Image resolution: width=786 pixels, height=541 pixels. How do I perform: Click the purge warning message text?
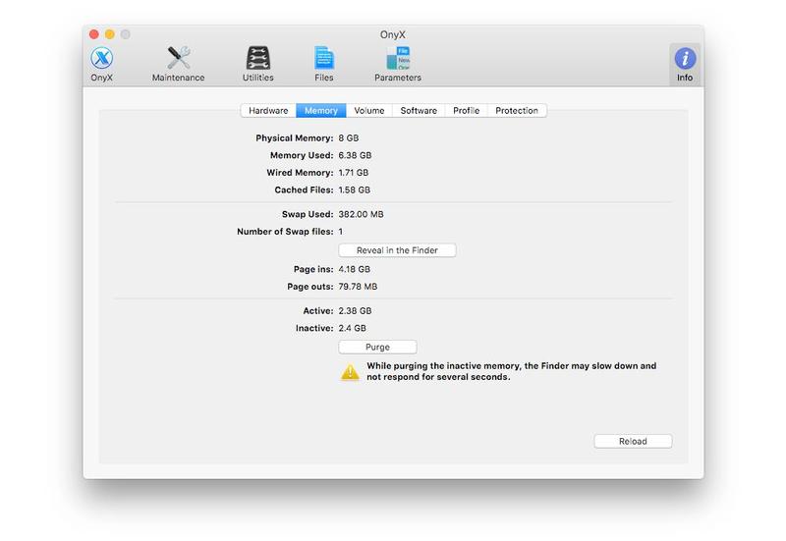(x=511, y=371)
